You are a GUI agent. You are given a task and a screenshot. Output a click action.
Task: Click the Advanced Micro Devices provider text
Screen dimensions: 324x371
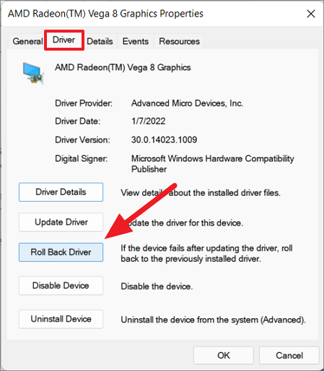click(187, 103)
